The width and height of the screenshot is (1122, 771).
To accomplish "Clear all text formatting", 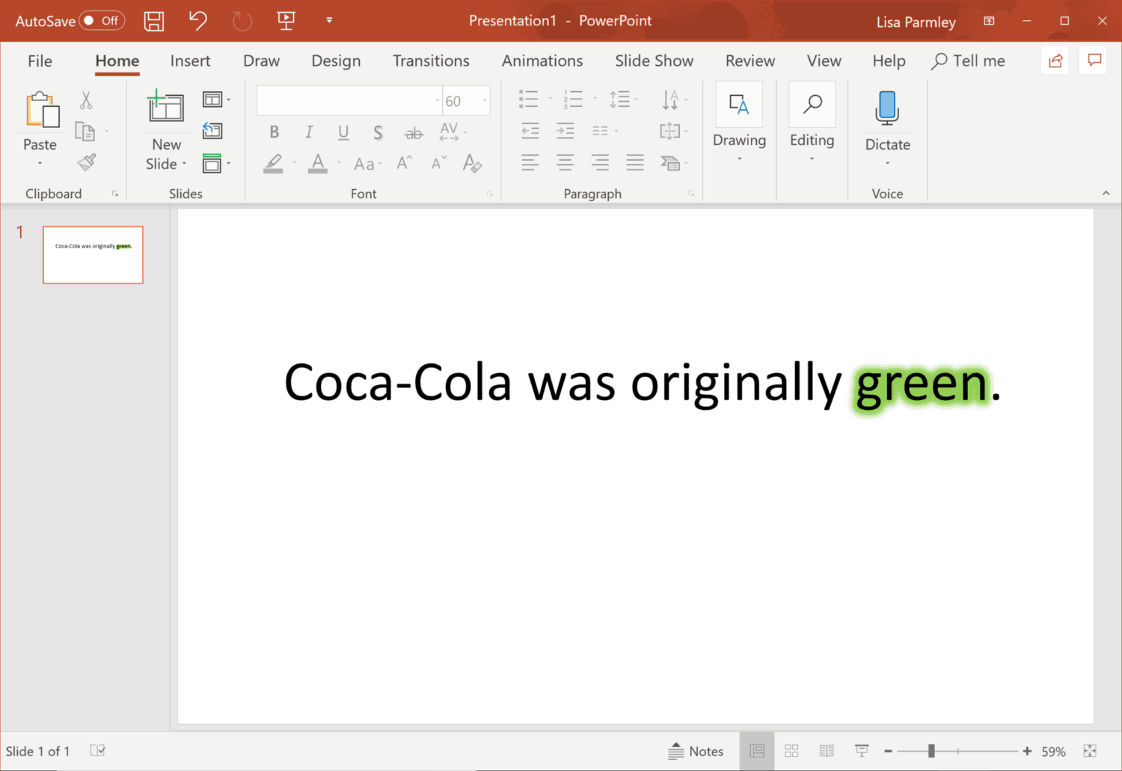I will point(472,163).
